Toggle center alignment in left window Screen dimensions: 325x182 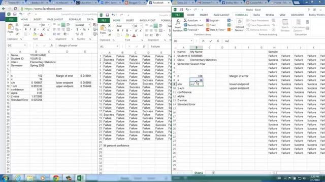59,29
